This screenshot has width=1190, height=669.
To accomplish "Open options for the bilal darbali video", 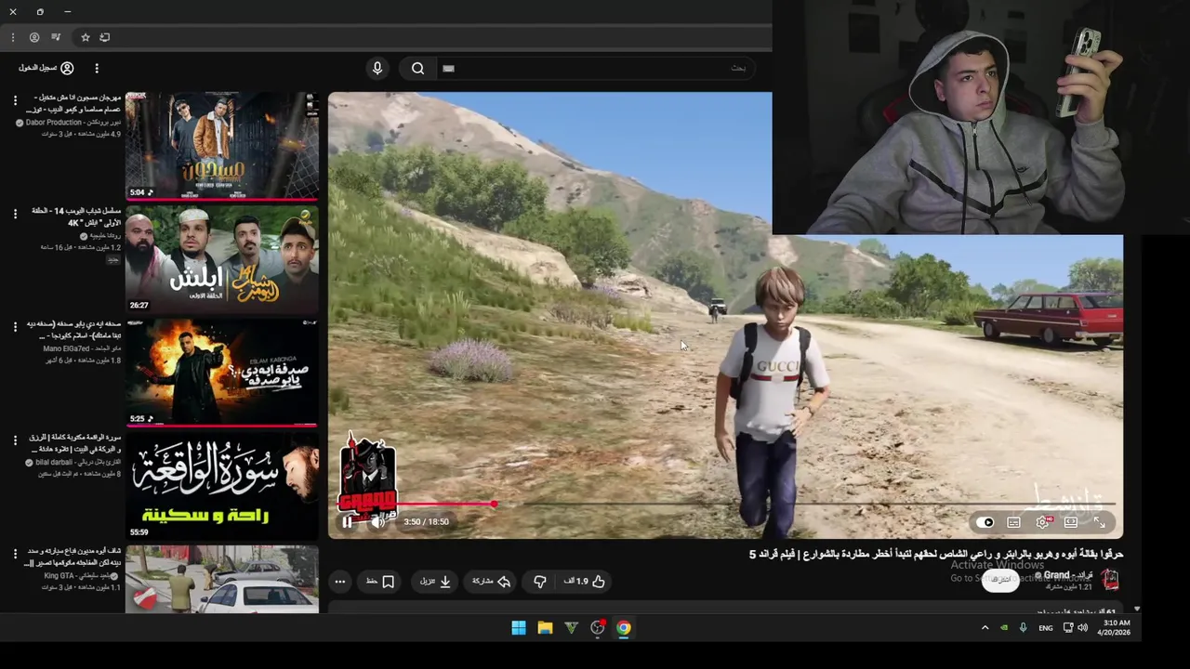I will (15, 439).
